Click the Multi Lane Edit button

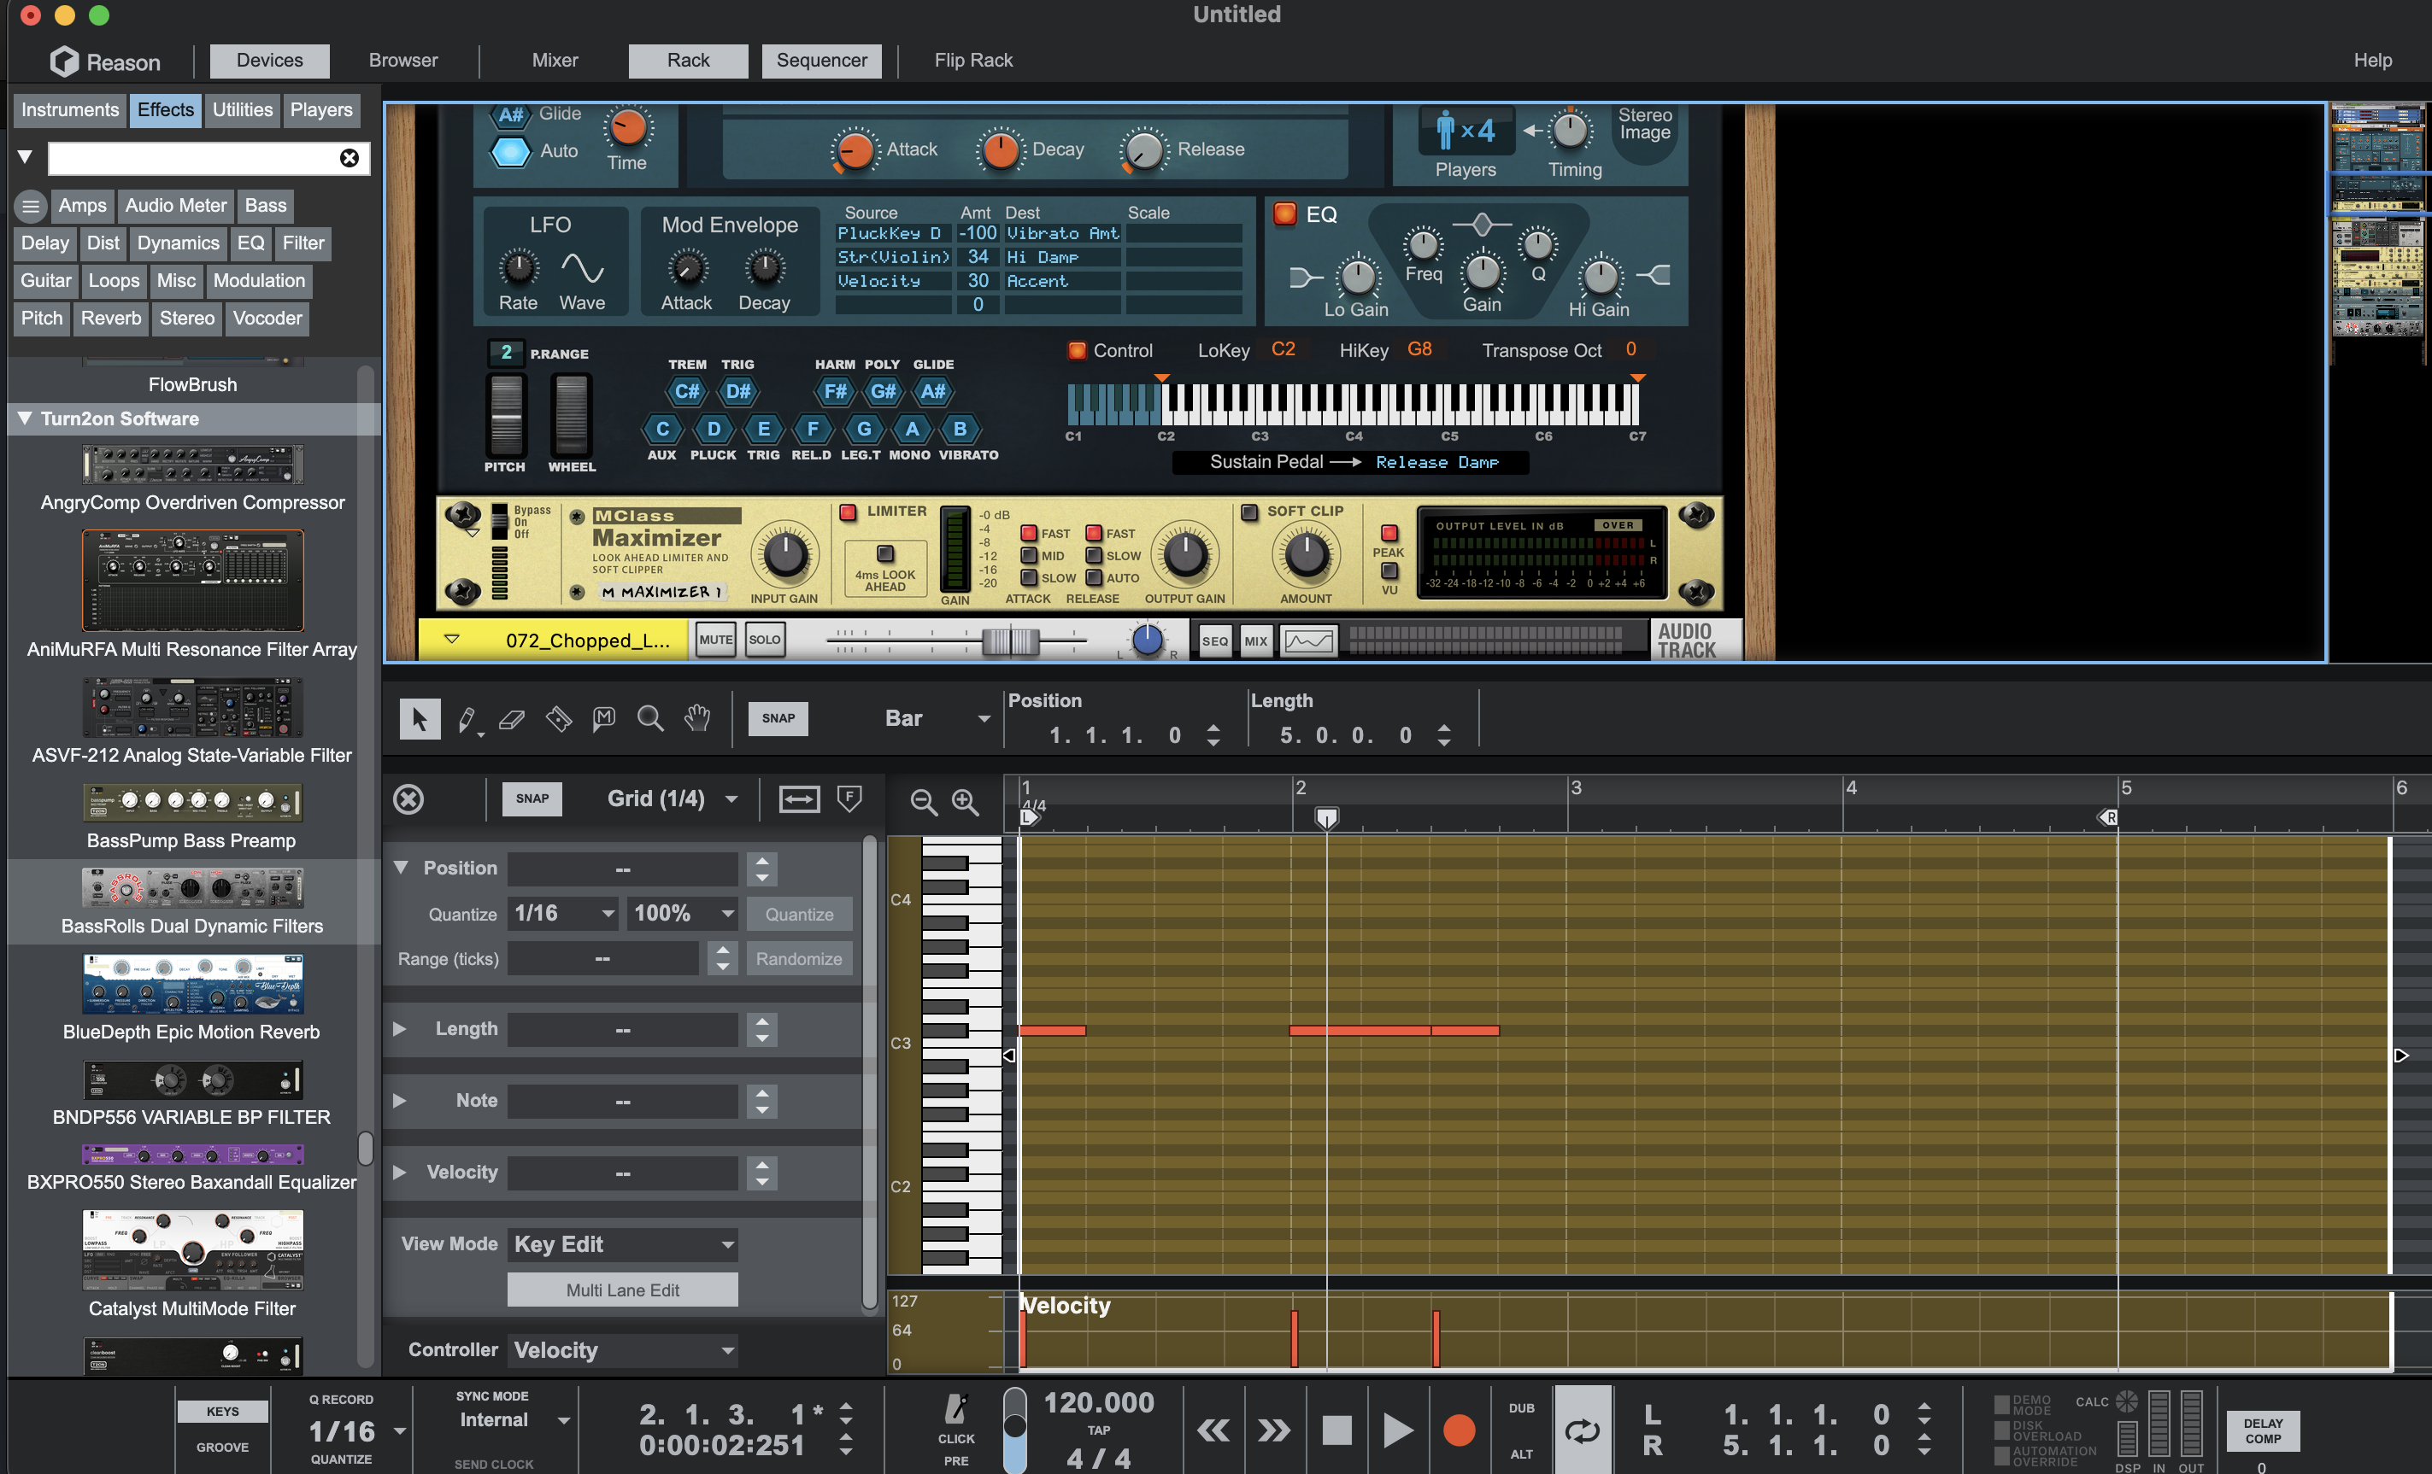(622, 1290)
